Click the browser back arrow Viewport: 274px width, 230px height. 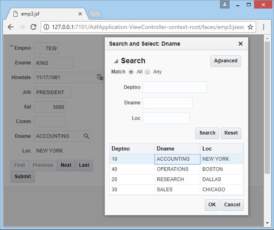pyautogui.click(x=11, y=27)
